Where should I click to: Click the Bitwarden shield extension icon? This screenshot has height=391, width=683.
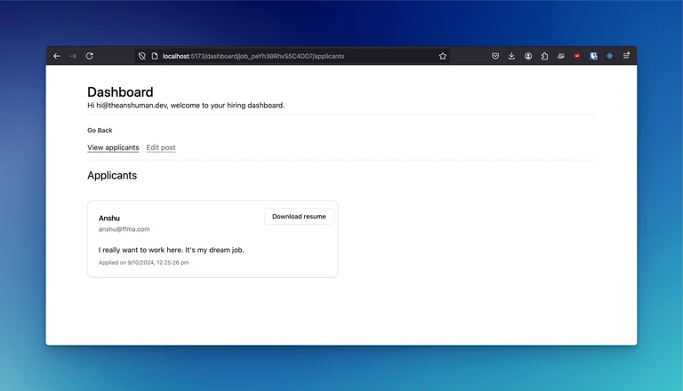[593, 56]
